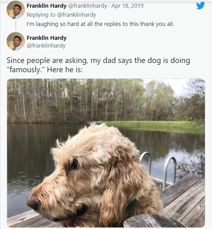Open the dog photo attachment
Screen dimensions: 212x229
[x=106, y=153]
